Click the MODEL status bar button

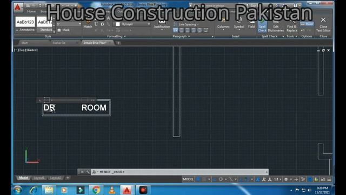click(188, 179)
